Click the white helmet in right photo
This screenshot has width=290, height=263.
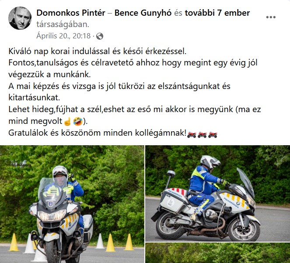pyautogui.click(x=210, y=162)
